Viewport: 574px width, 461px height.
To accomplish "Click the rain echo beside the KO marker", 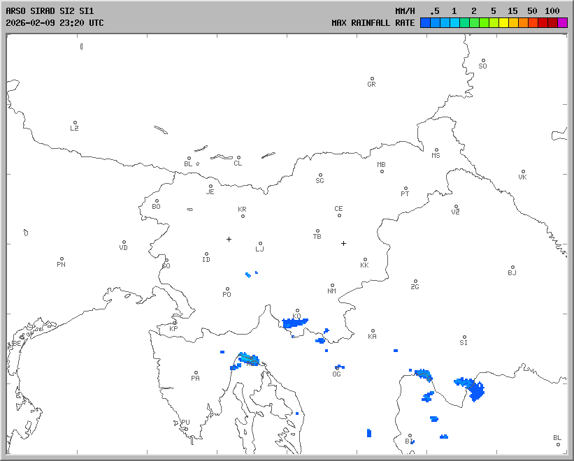I will coord(294,323).
